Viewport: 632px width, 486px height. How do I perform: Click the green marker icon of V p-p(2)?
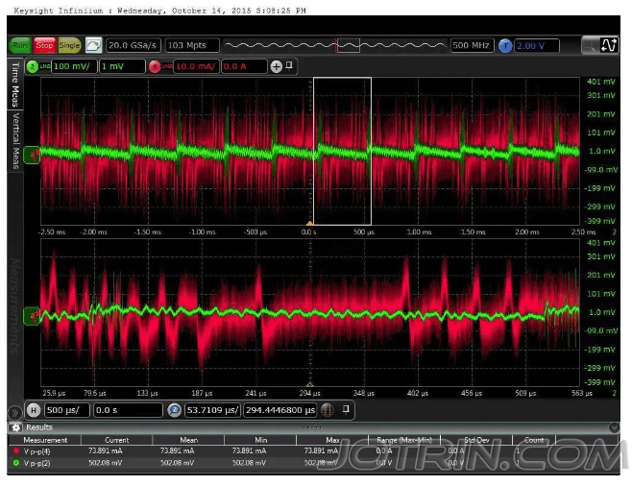pyautogui.click(x=16, y=463)
